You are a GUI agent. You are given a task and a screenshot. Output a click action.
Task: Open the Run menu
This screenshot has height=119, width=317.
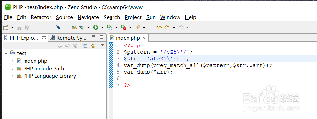(x=151, y=17)
